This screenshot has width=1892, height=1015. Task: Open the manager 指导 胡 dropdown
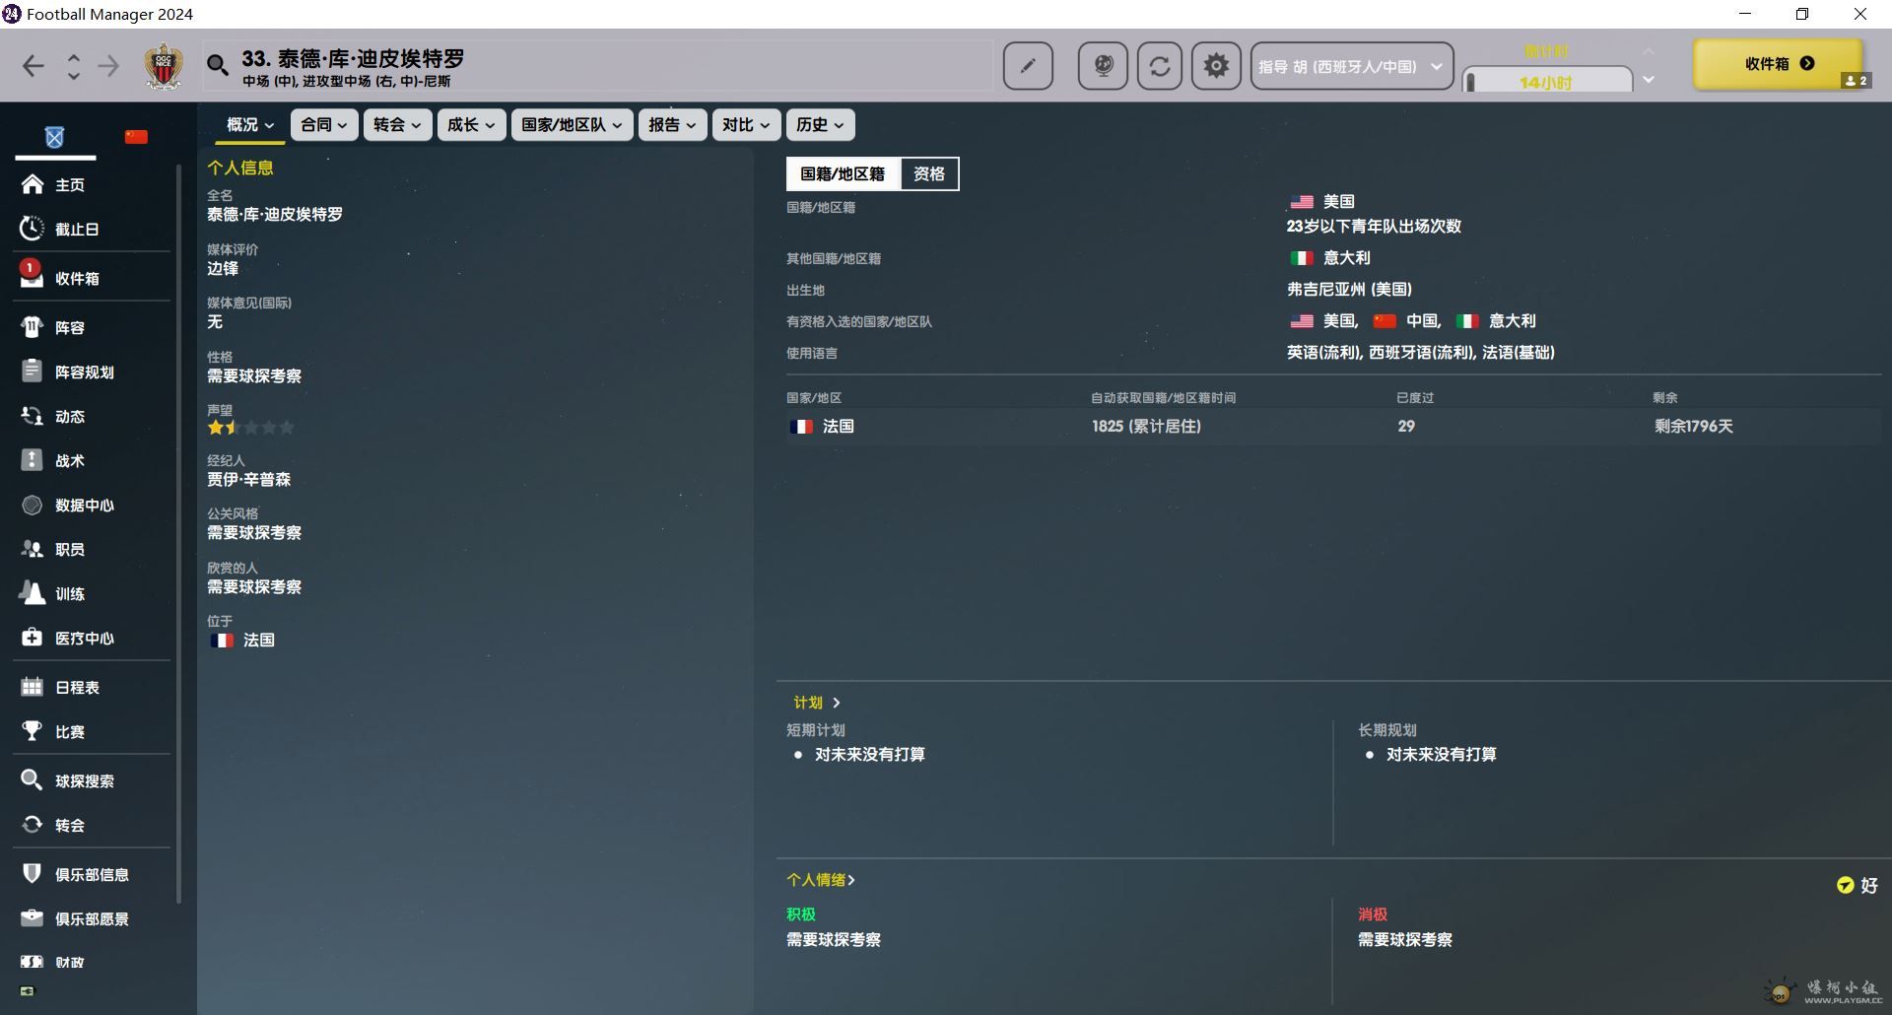pos(1351,66)
